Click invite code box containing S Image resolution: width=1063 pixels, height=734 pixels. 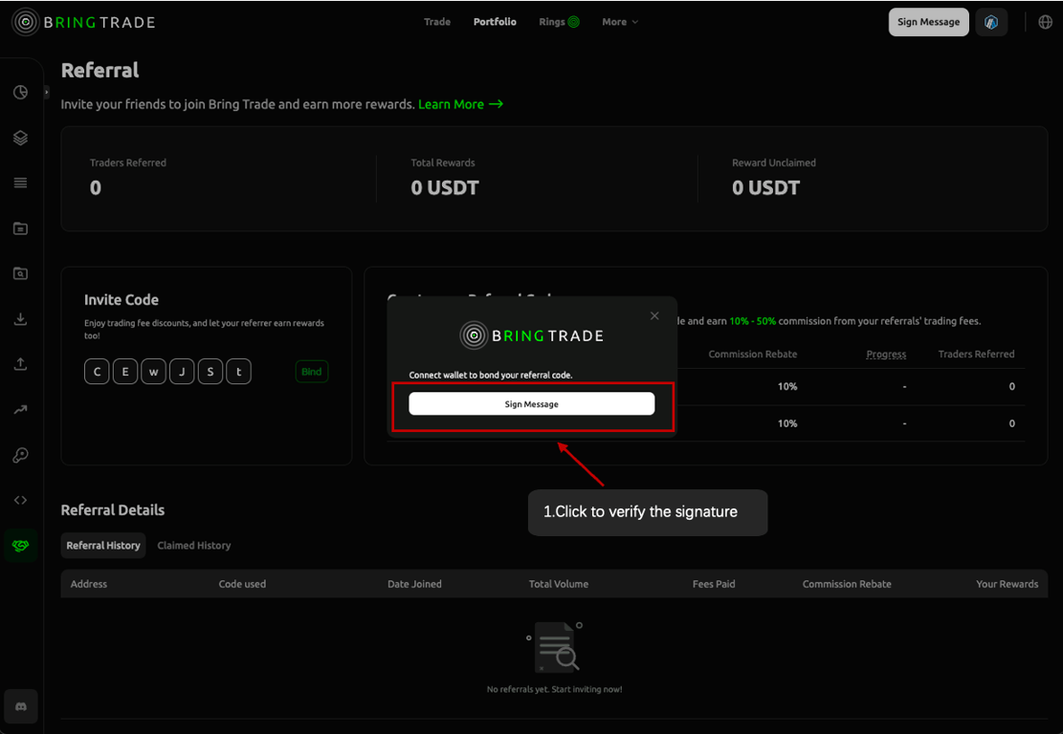[x=210, y=372]
